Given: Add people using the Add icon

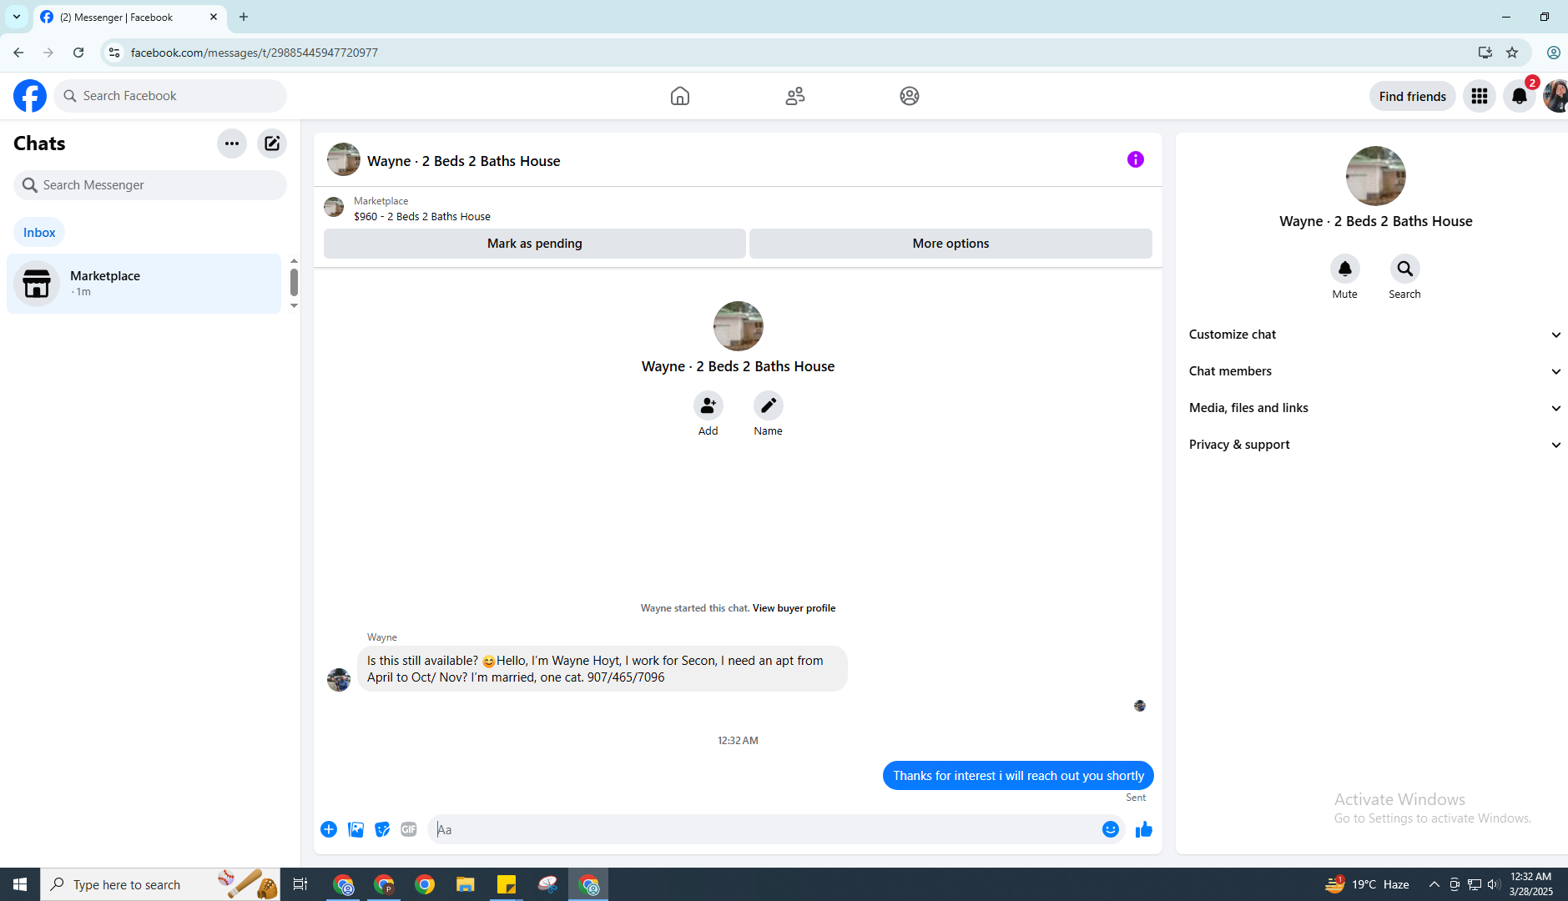Looking at the screenshot, I should pyautogui.click(x=708, y=405).
